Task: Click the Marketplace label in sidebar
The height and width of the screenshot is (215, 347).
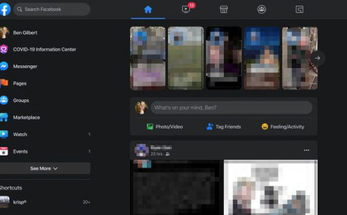Action: pos(26,117)
